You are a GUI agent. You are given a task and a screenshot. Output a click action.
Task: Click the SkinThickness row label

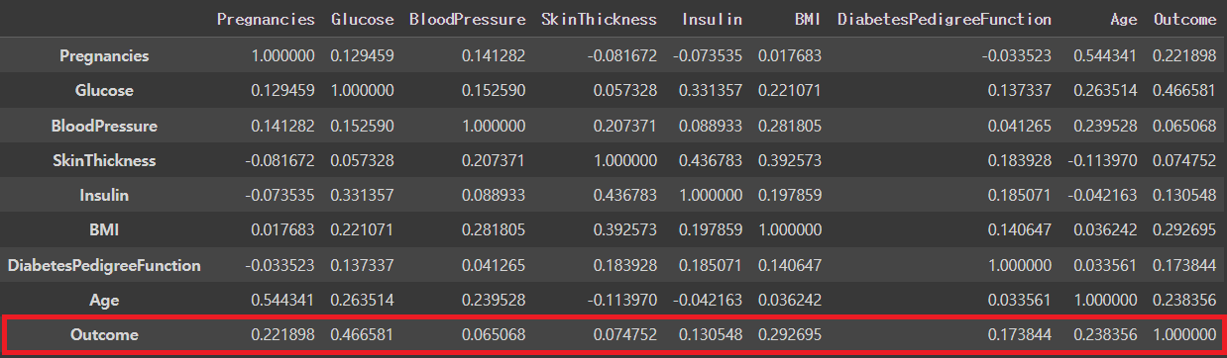click(104, 160)
